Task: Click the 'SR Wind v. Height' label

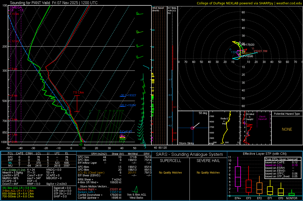Action: pyautogui.click(x=250, y=117)
